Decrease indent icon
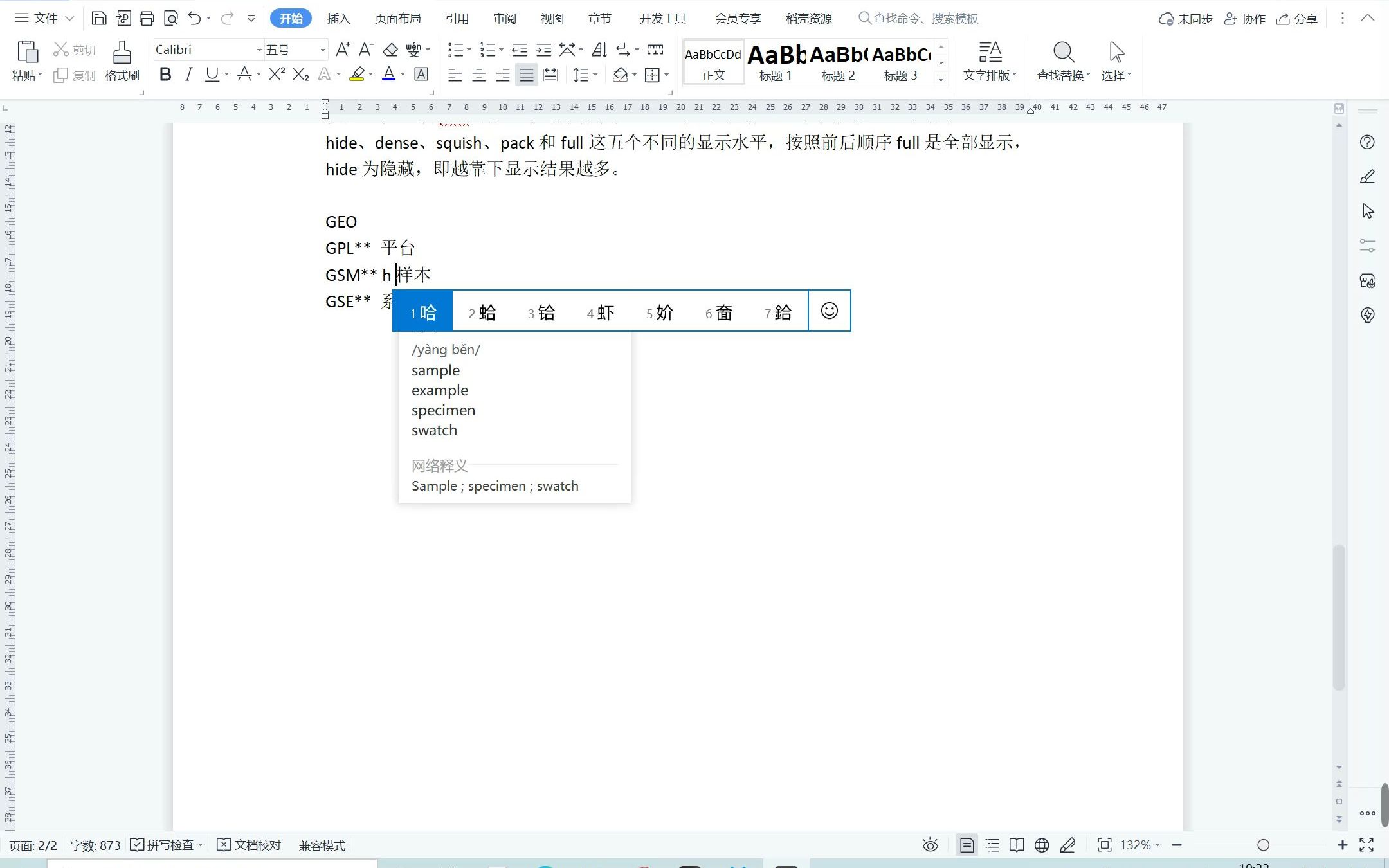Viewport: 1389px width, 868px height. click(x=520, y=50)
